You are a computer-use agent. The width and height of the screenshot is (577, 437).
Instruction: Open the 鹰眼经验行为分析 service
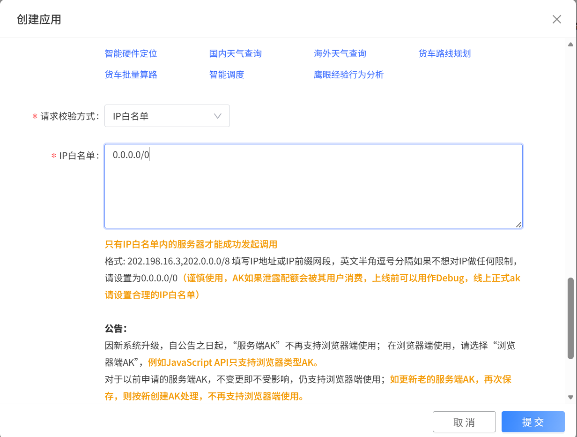[x=348, y=75]
